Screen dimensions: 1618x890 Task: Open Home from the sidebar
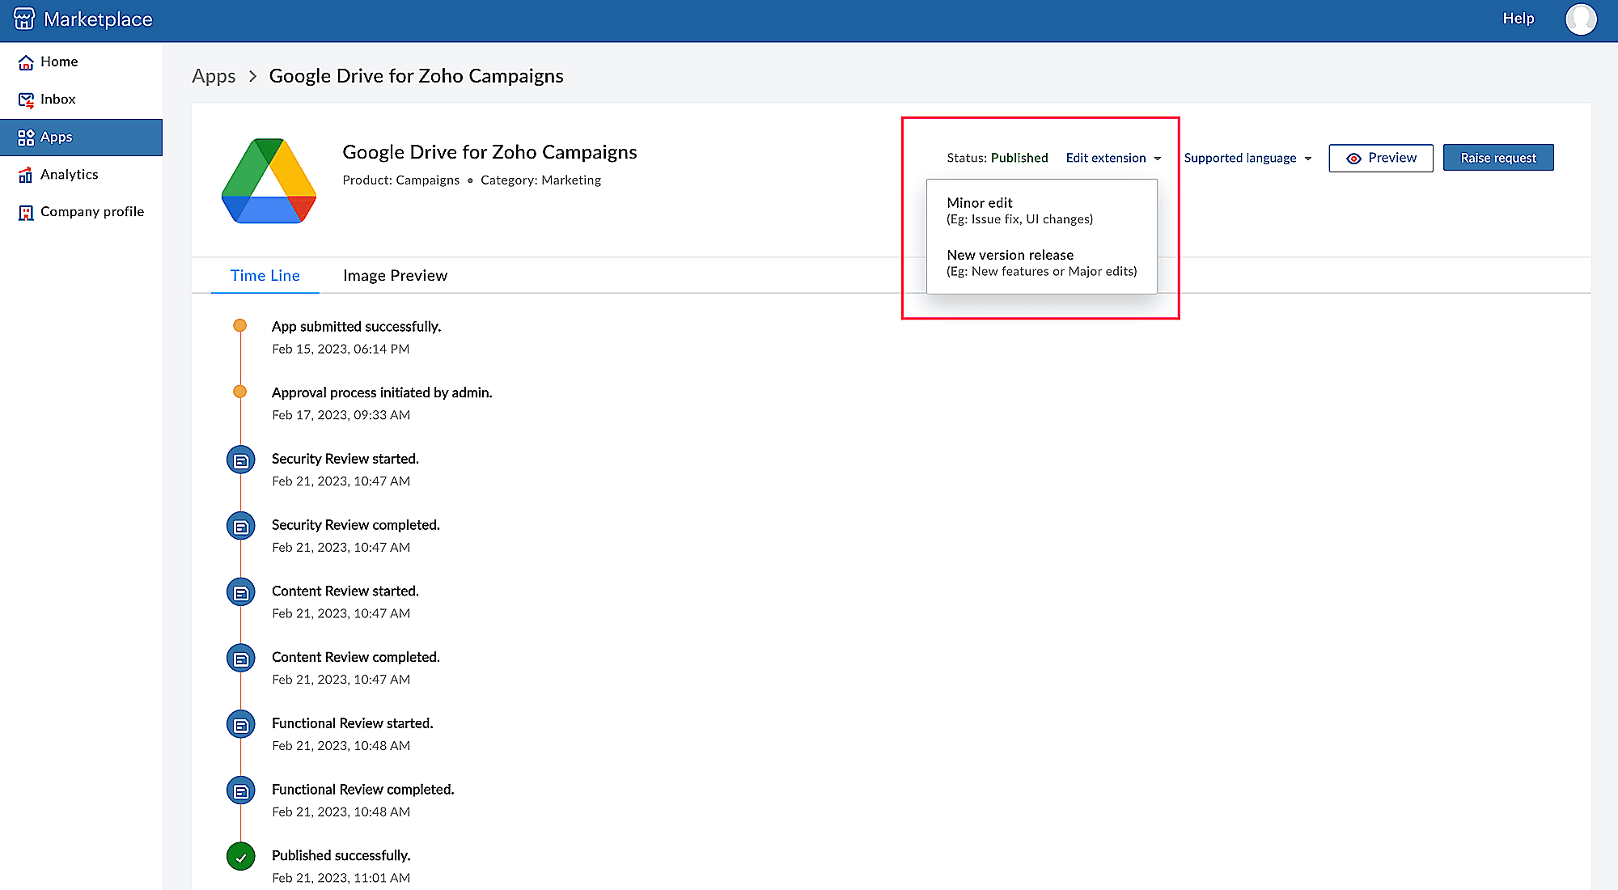58,61
